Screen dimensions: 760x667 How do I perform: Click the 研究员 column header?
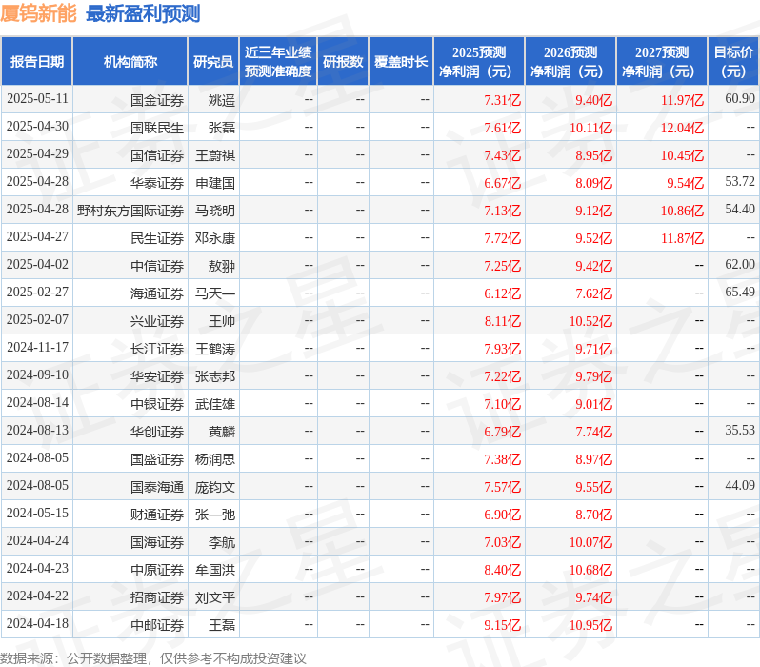(x=213, y=62)
